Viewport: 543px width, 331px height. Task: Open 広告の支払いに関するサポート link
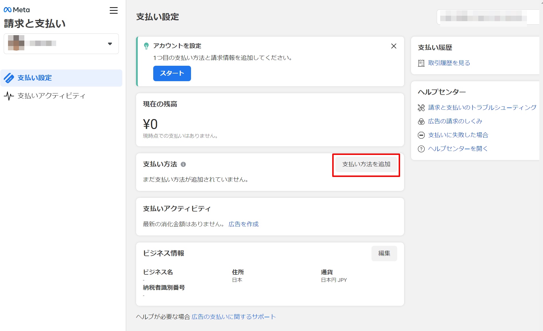tap(233, 317)
